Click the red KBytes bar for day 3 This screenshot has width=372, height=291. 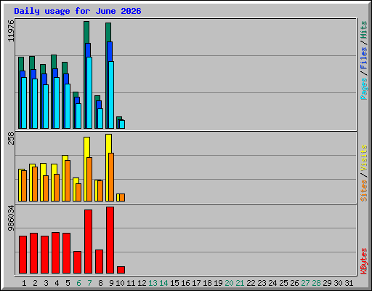coord(44,255)
